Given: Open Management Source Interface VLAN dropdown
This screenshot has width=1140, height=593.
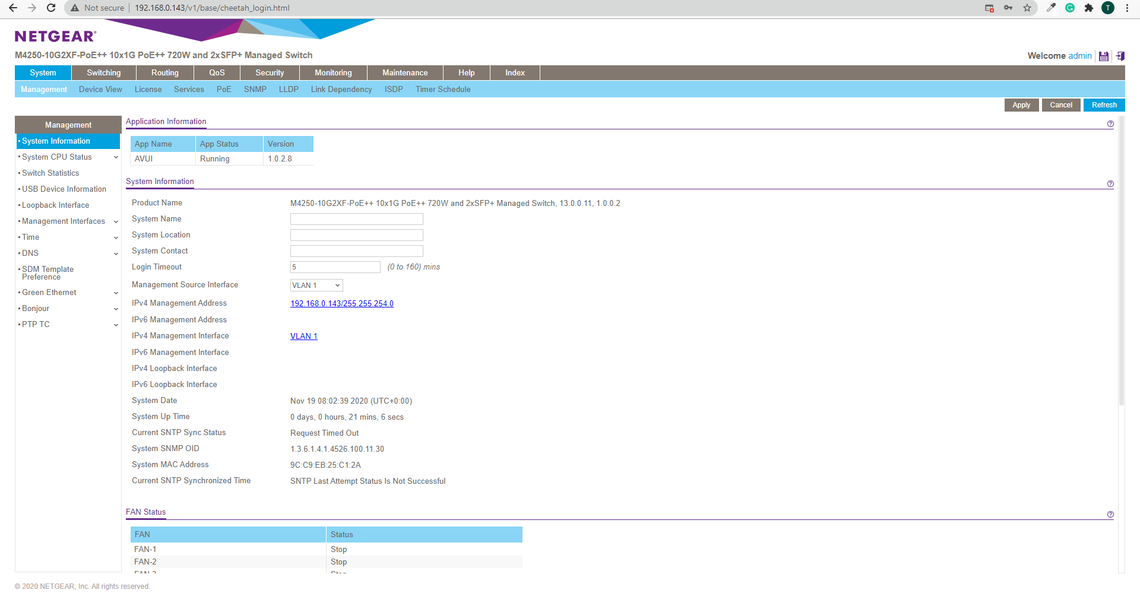Looking at the screenshot, I should tap(316, 286).
